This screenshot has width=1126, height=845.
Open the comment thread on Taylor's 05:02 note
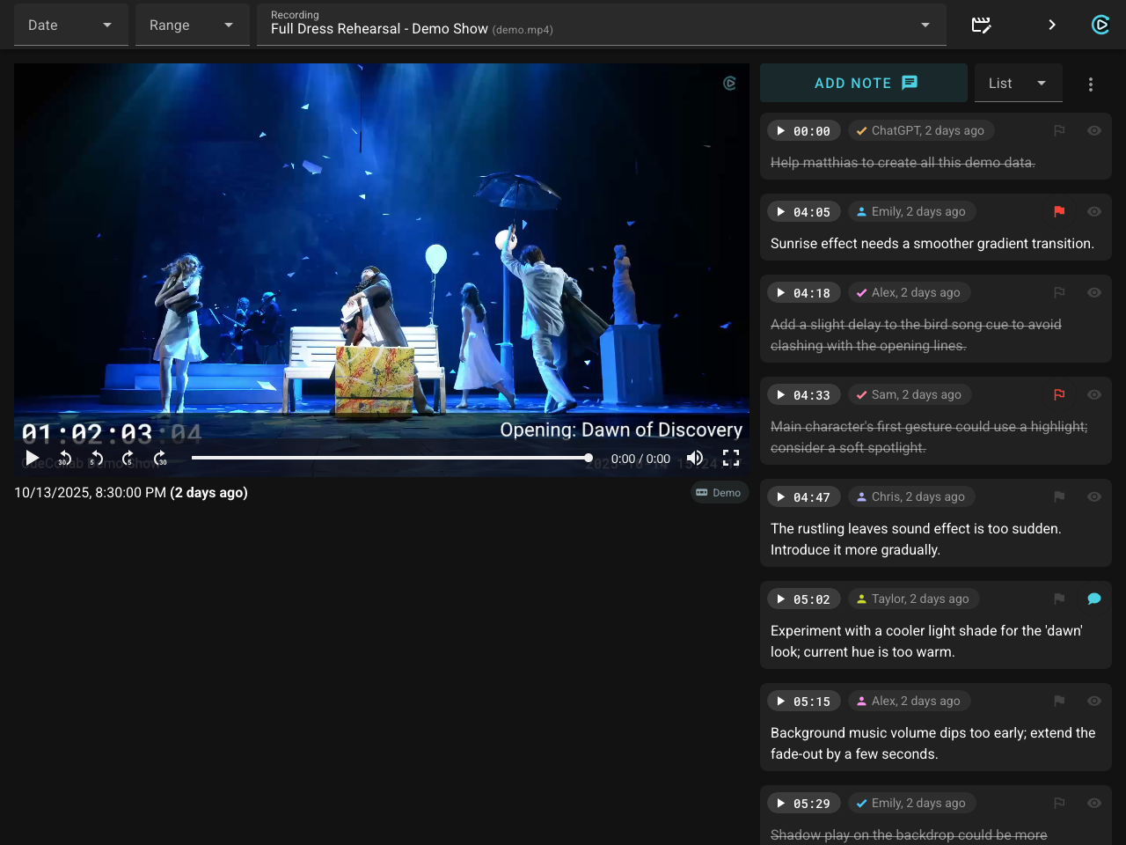1093,599
